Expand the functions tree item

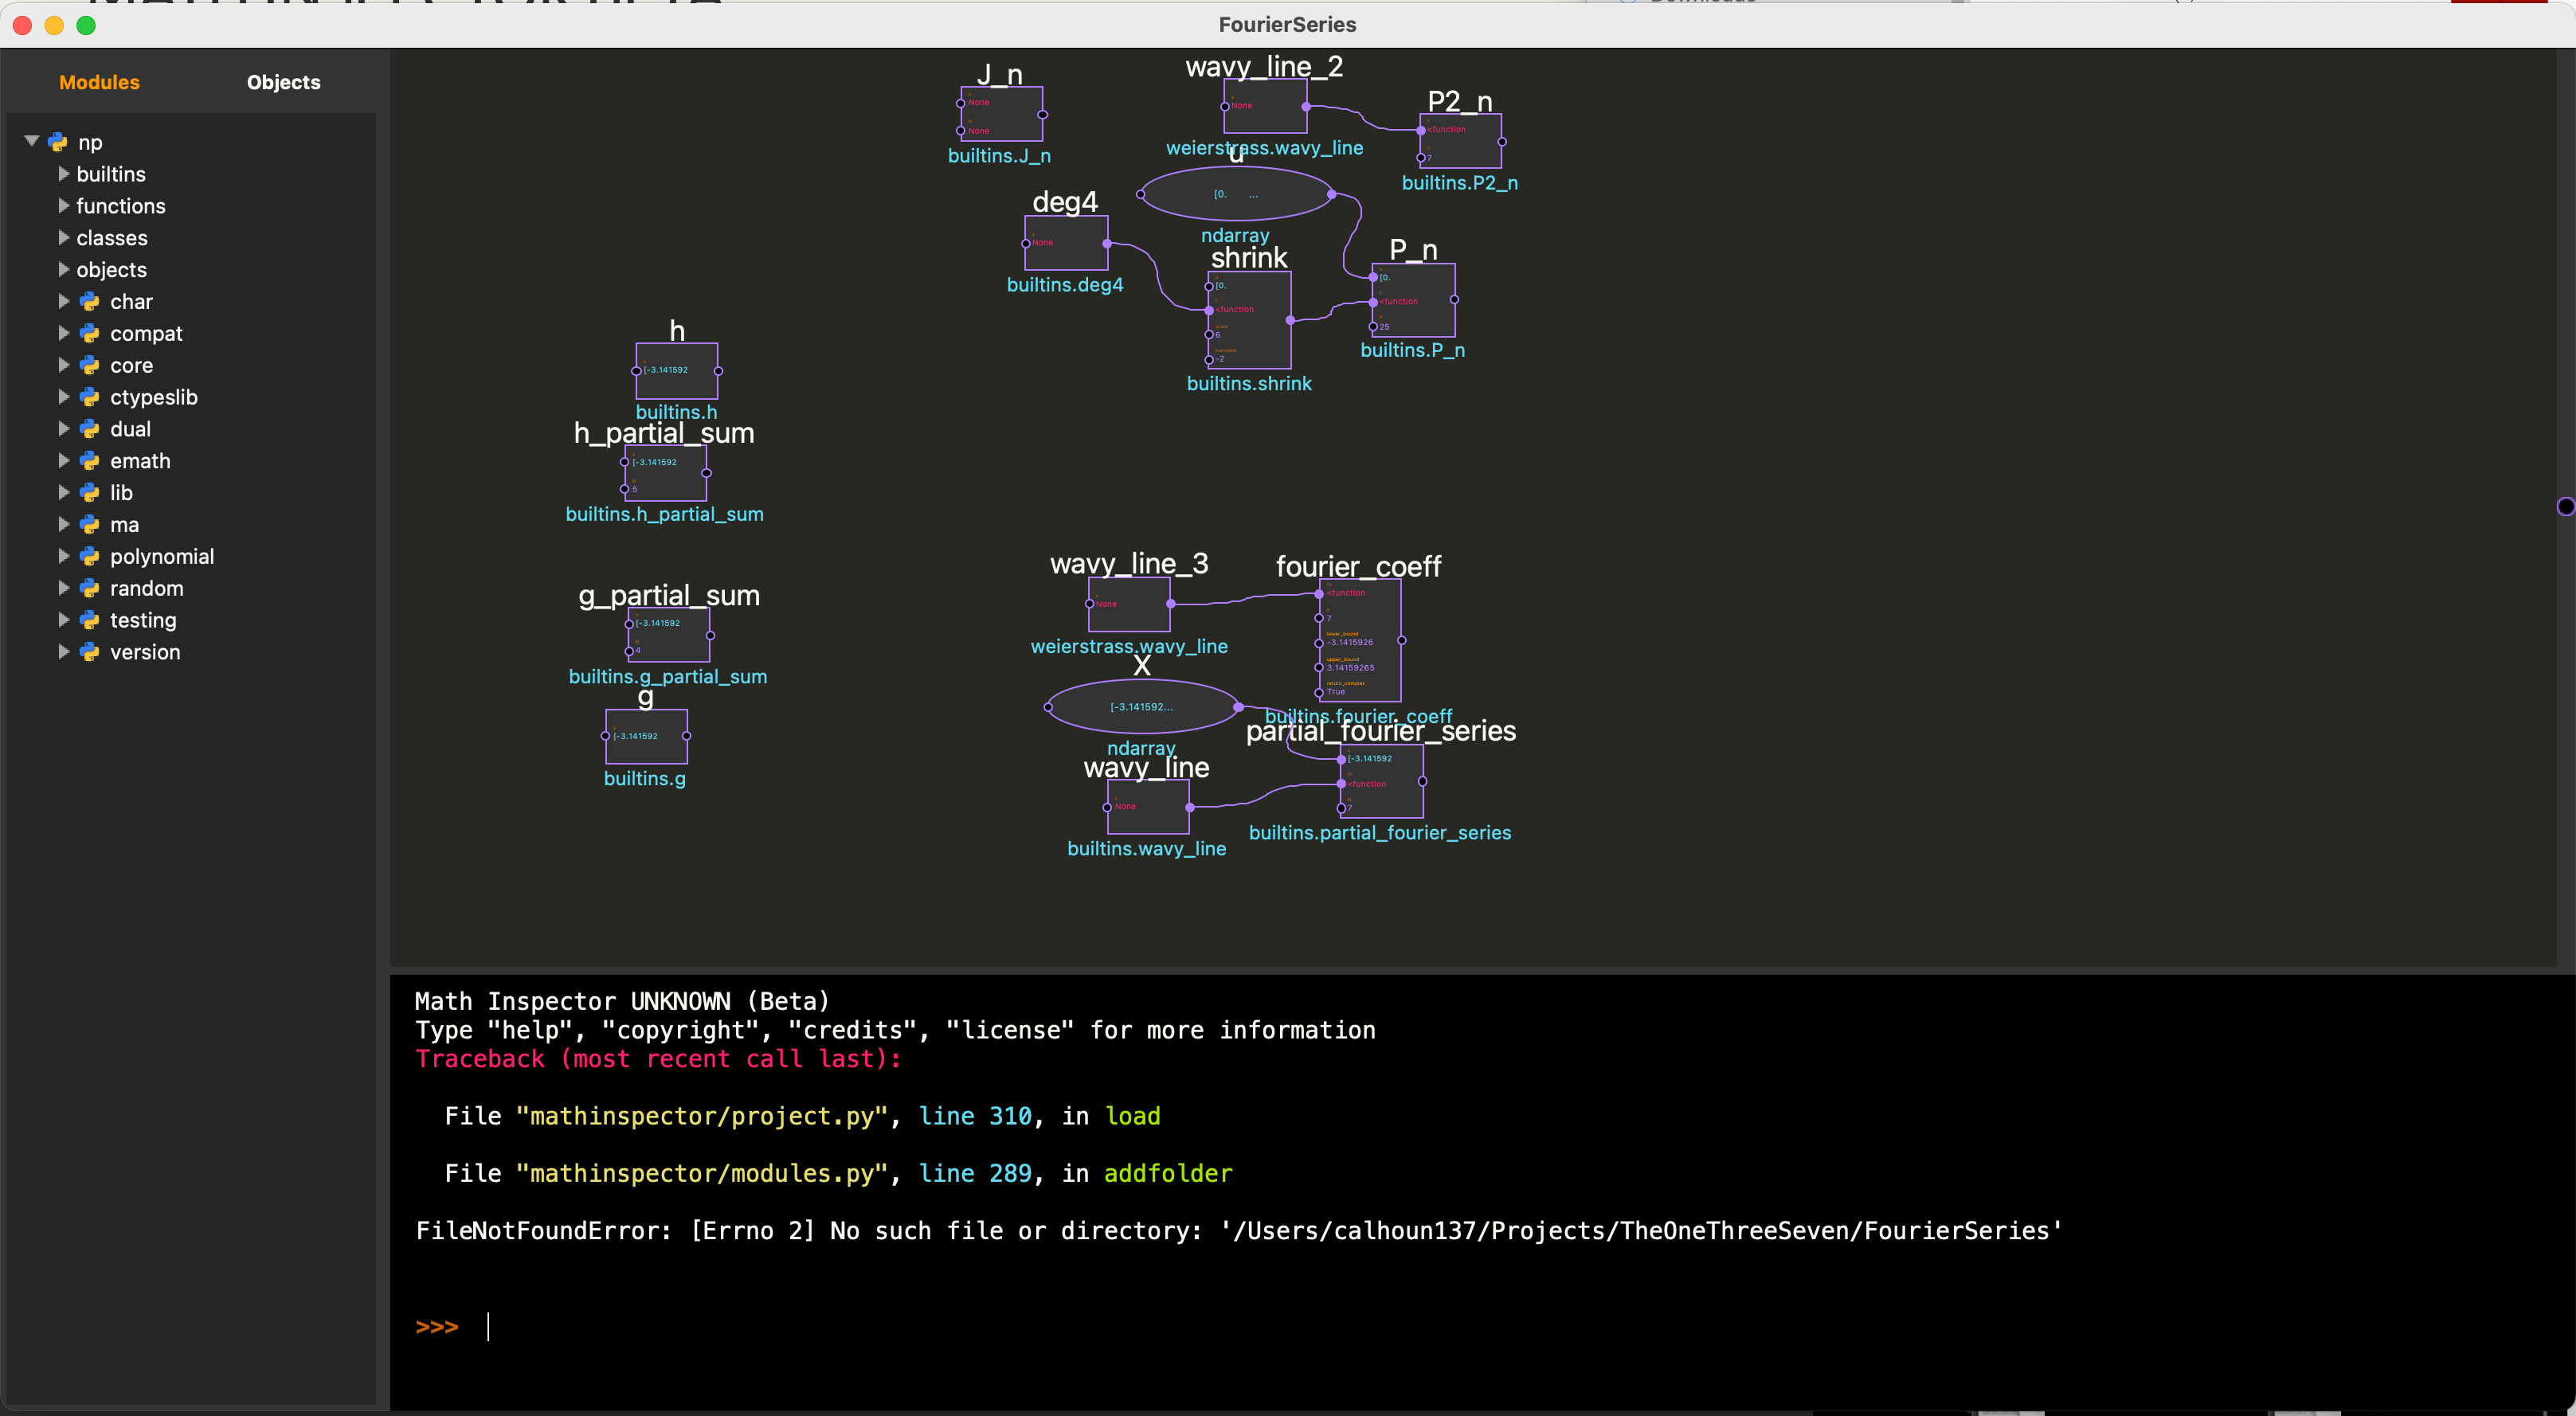64,205
